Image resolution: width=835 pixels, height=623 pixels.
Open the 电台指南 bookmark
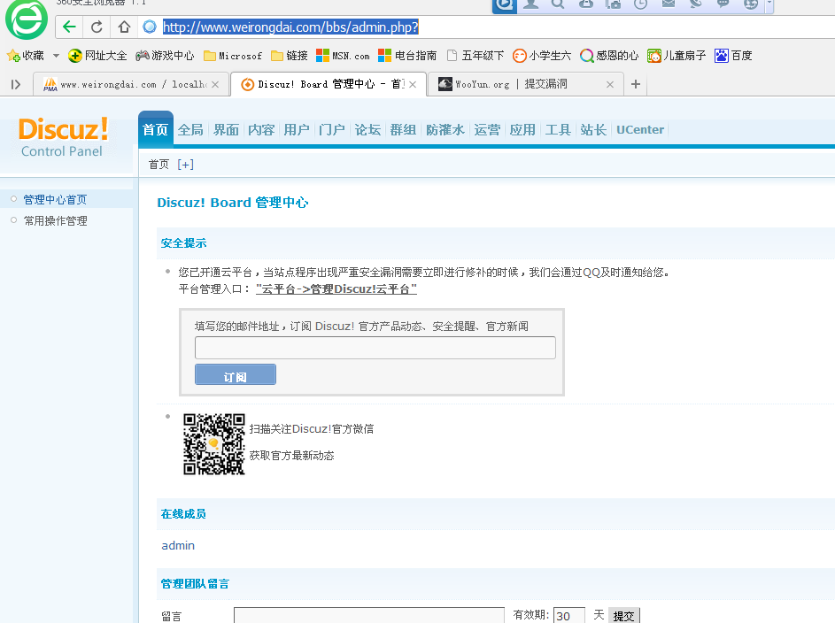point(407,56)
